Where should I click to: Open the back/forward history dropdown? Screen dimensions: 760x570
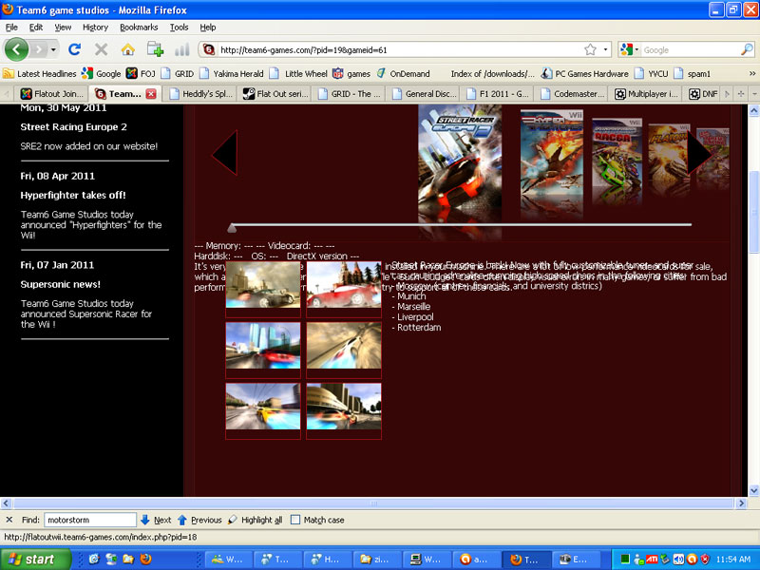53,49
